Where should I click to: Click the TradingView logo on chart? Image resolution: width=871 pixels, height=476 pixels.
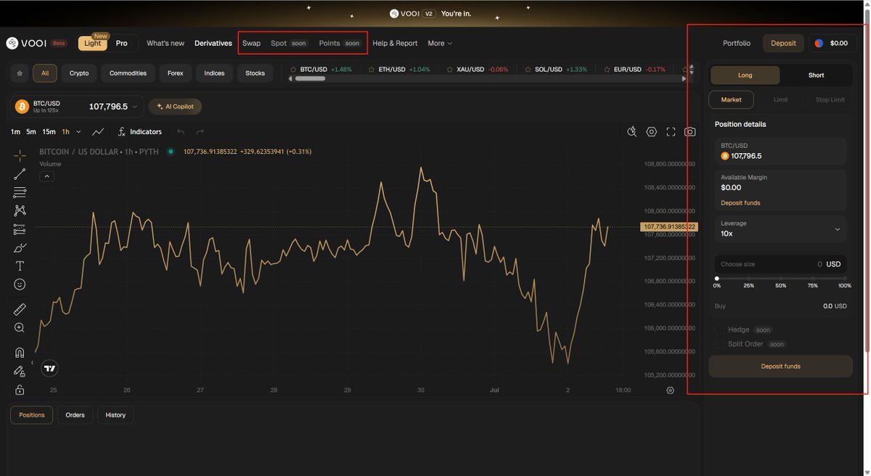pyautogui.click(x=49, y=369)
